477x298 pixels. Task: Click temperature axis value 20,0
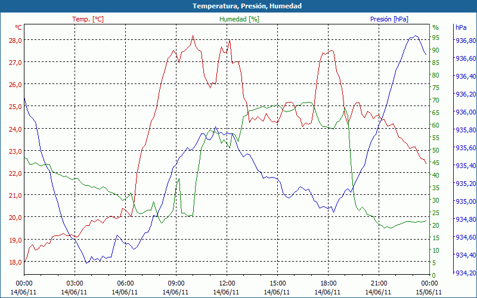pos(16,218)
